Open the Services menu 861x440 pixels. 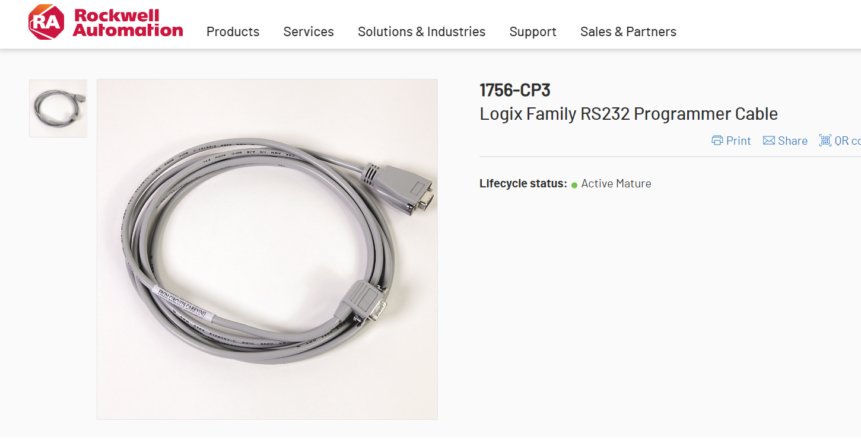pos(309,31)
